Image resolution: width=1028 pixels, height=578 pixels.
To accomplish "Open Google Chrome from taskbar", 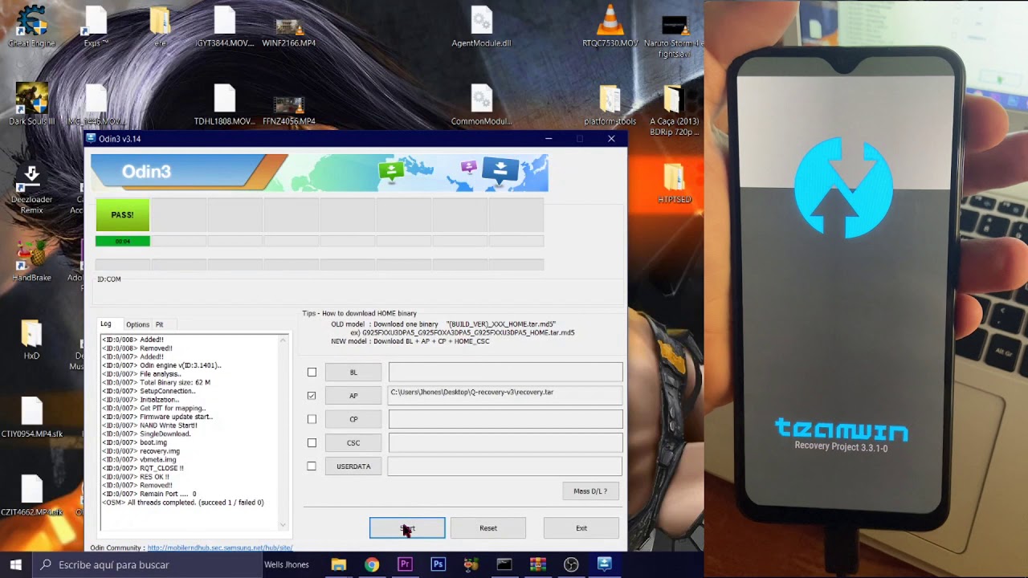I will [x=371, y=564].
